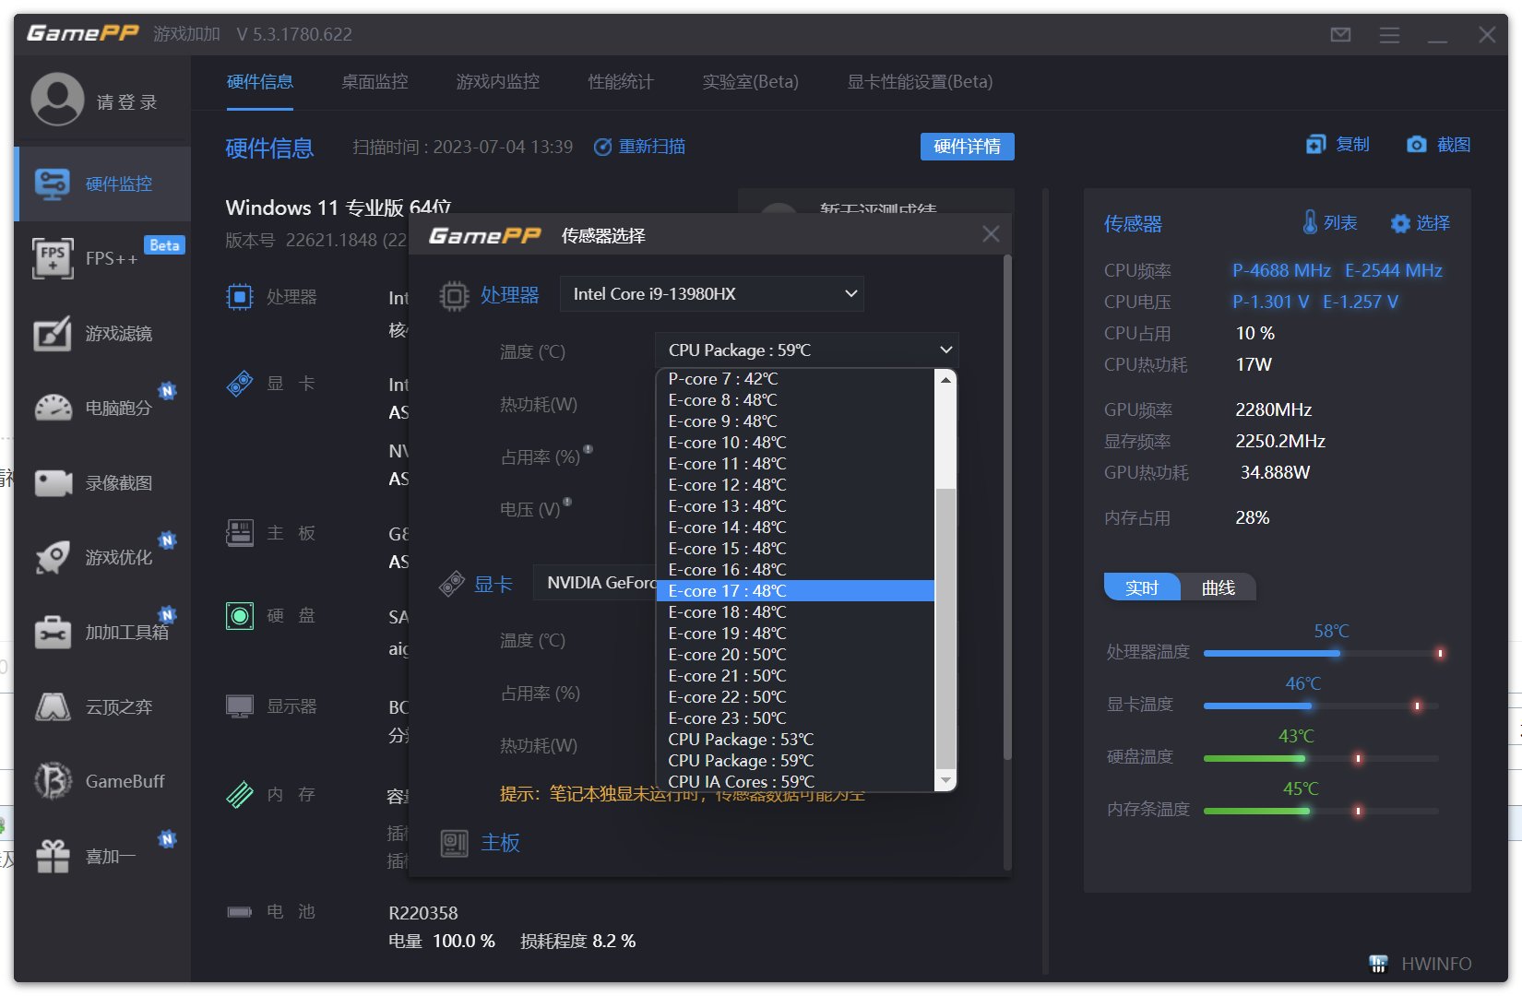
Task: Click the 硬件详情 button
Action: click(x=967, y=147)
